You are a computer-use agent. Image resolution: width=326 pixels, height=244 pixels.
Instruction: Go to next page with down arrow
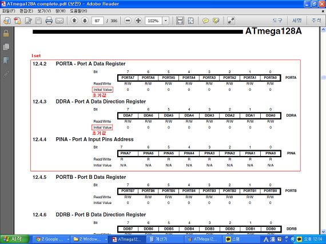(85, 21)
